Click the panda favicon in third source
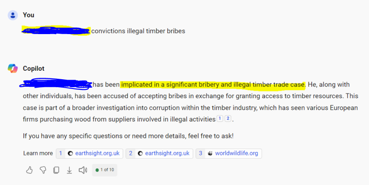Viewport: 369px width, 185px height. point(210,154)
